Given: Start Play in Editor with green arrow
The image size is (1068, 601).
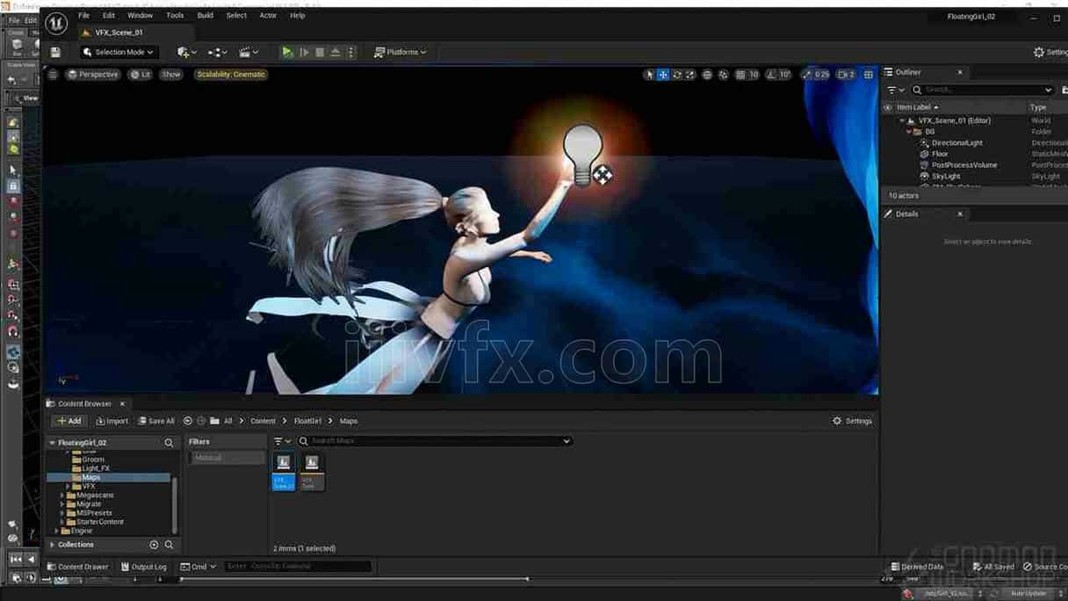Looking at the screenshot, I should 287,53.
